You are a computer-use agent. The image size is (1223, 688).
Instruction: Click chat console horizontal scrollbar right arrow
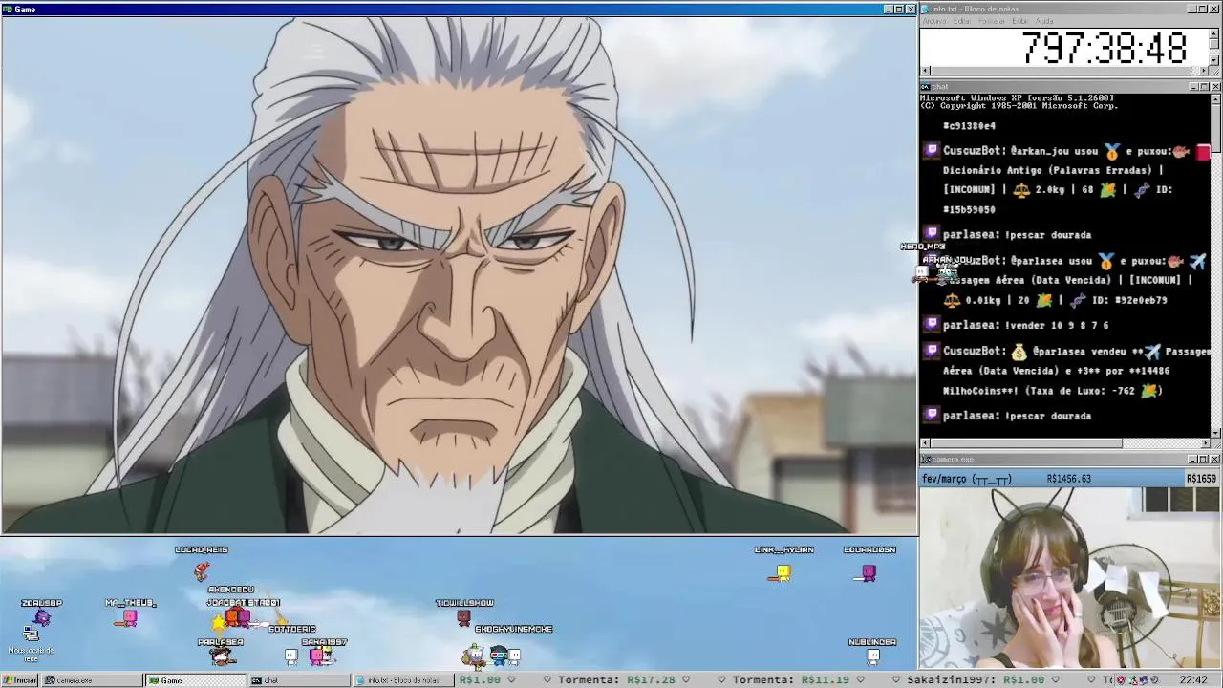point(1205,443)
